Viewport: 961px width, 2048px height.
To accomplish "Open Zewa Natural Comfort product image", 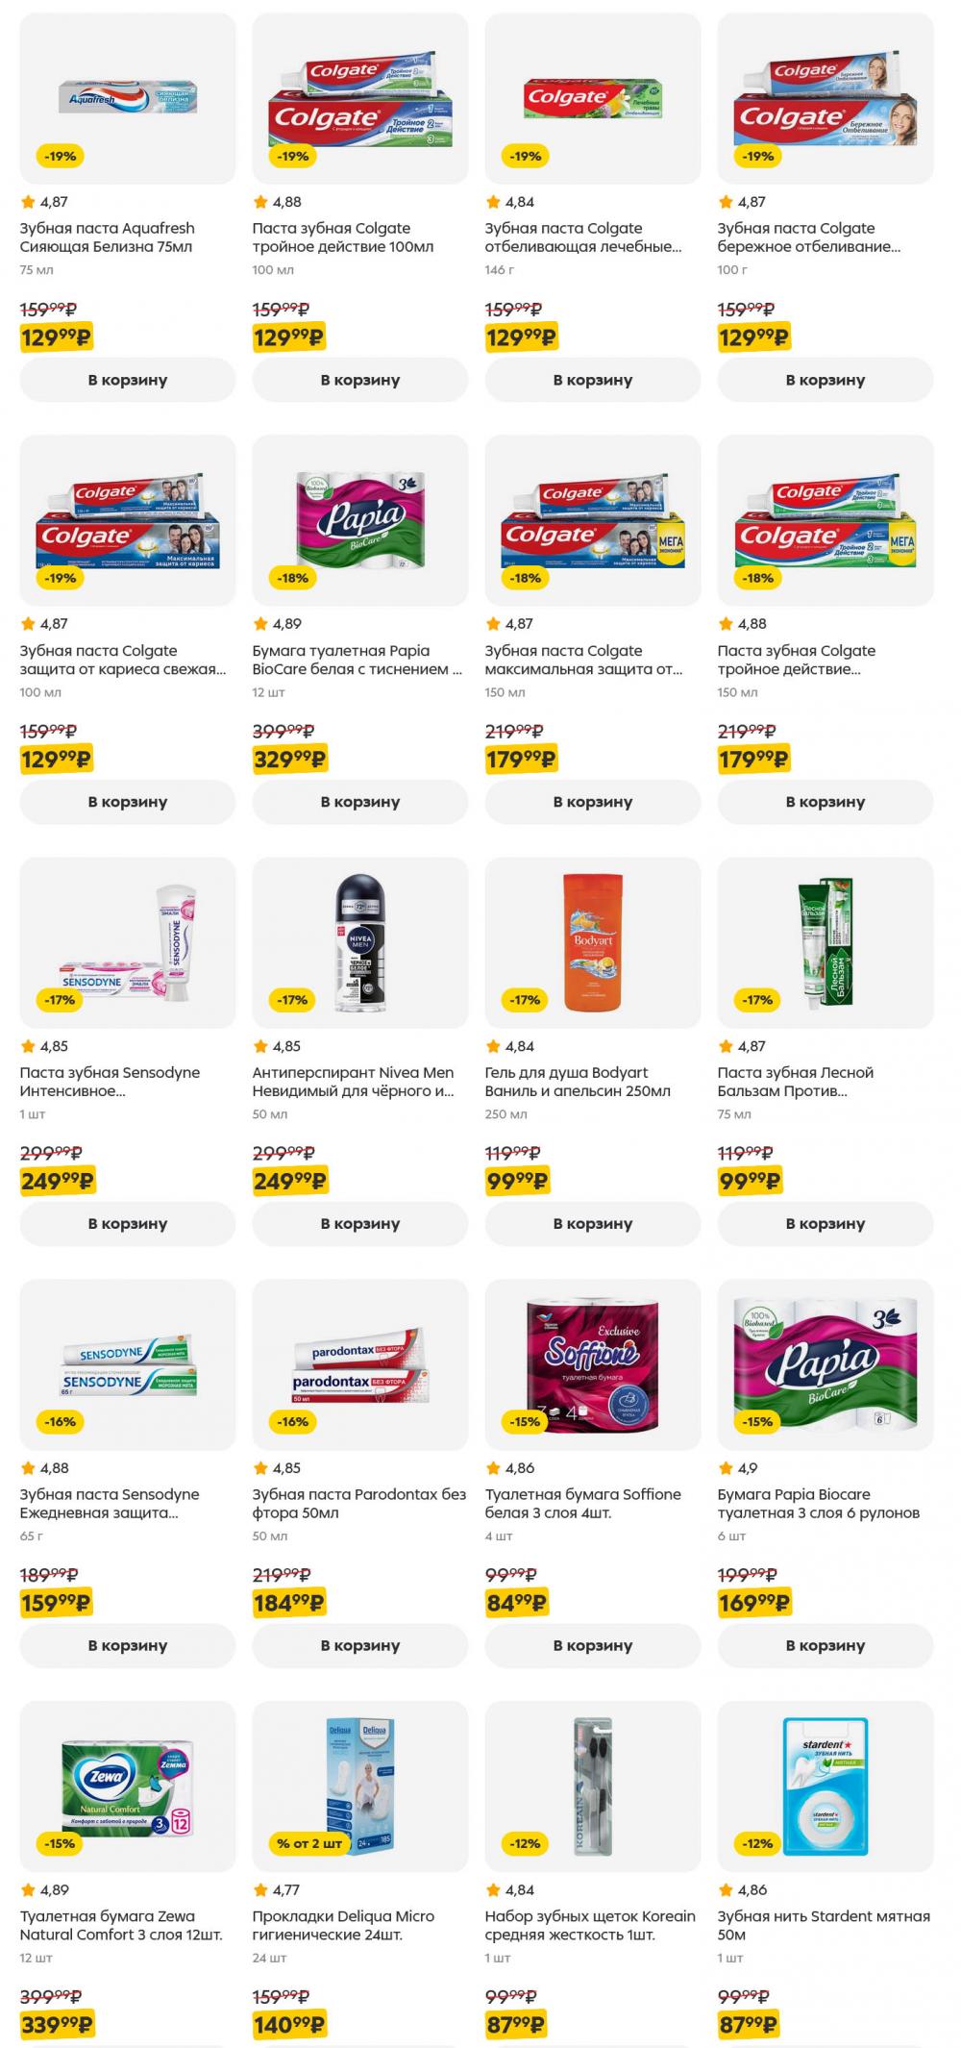I will click(128, 1786).
